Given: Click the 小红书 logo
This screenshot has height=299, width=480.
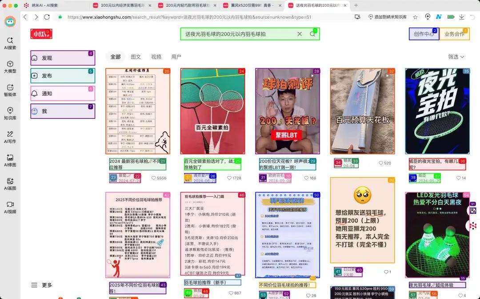Looking at the screenshot, I should [x=41, y=34].
